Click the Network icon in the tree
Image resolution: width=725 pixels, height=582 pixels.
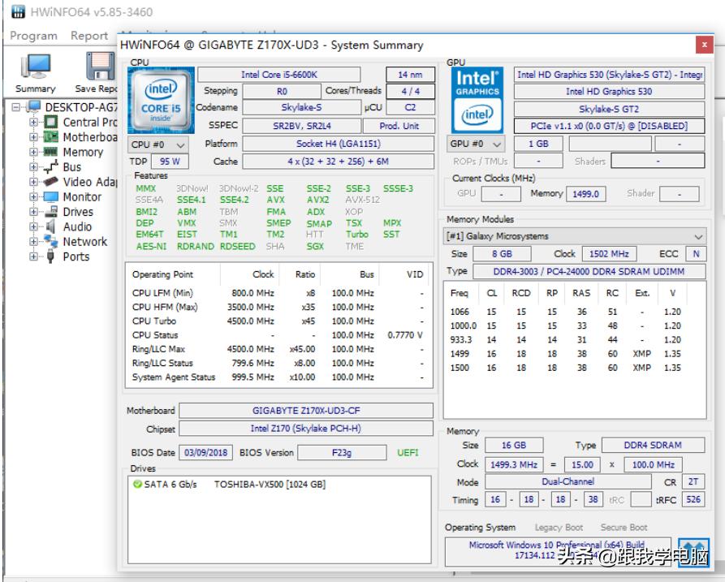point(50,242)
